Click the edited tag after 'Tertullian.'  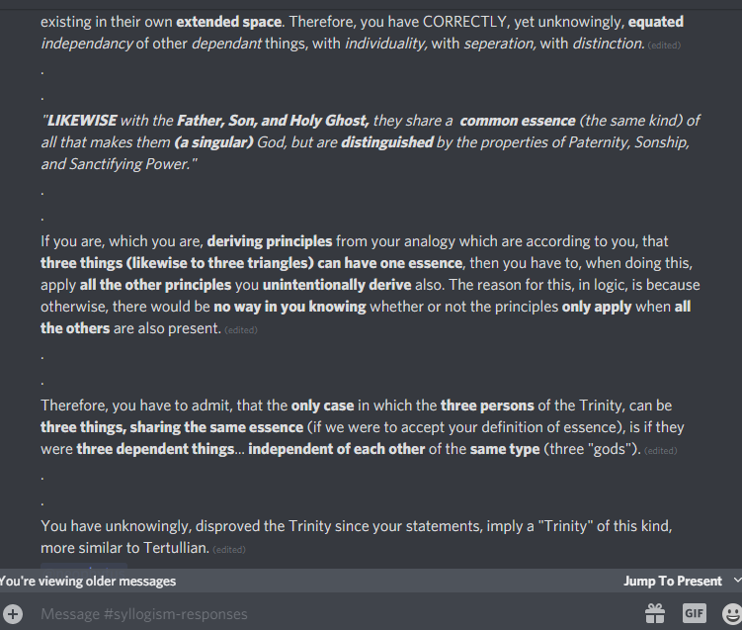coord(229,549)
